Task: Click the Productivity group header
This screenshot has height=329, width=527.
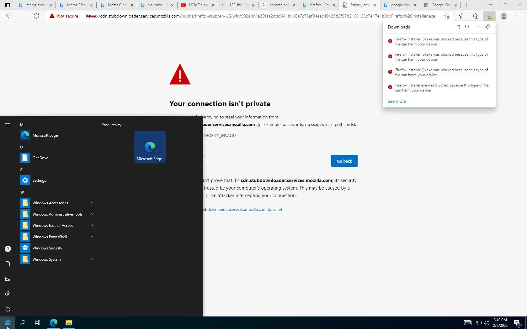Action: click(x=111, y=125)
